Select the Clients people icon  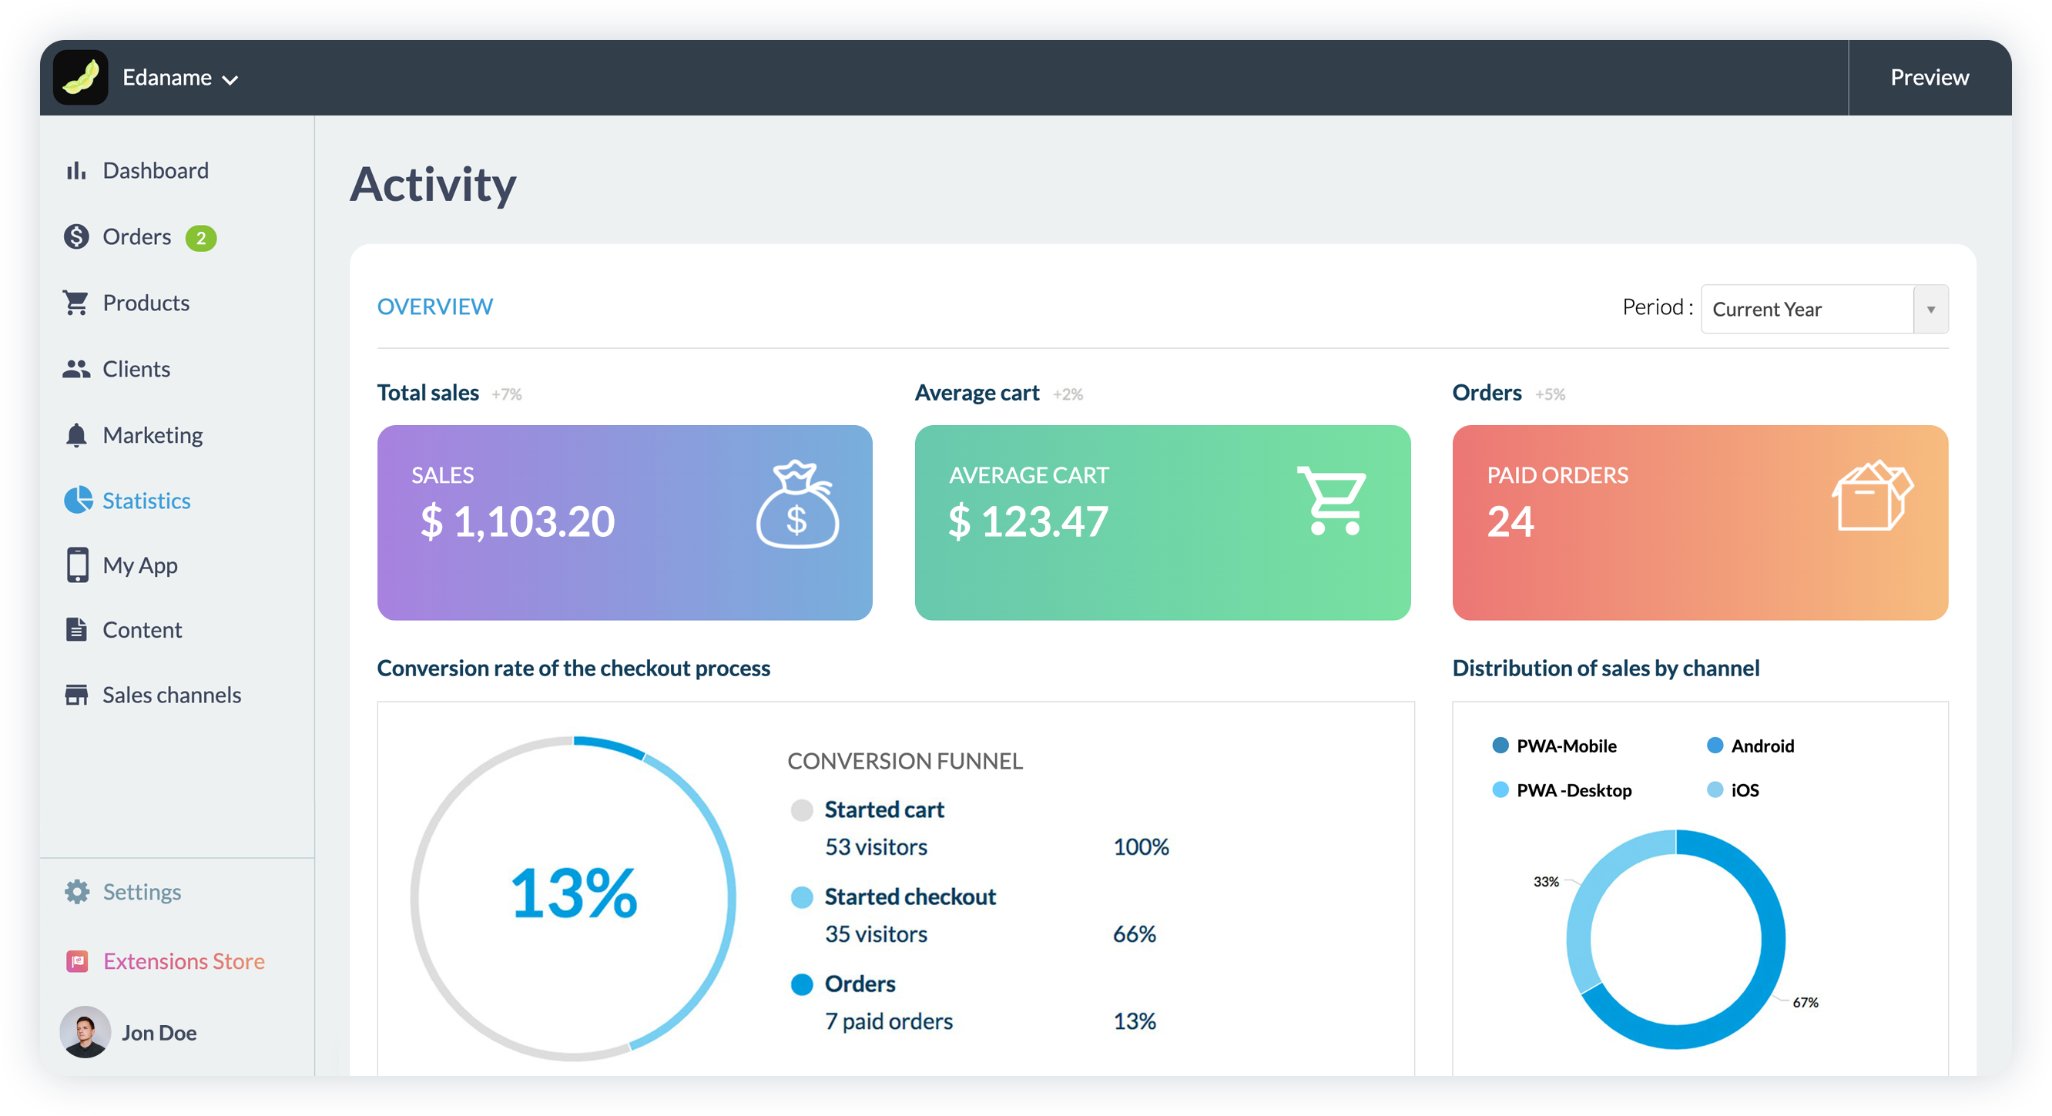75,368
